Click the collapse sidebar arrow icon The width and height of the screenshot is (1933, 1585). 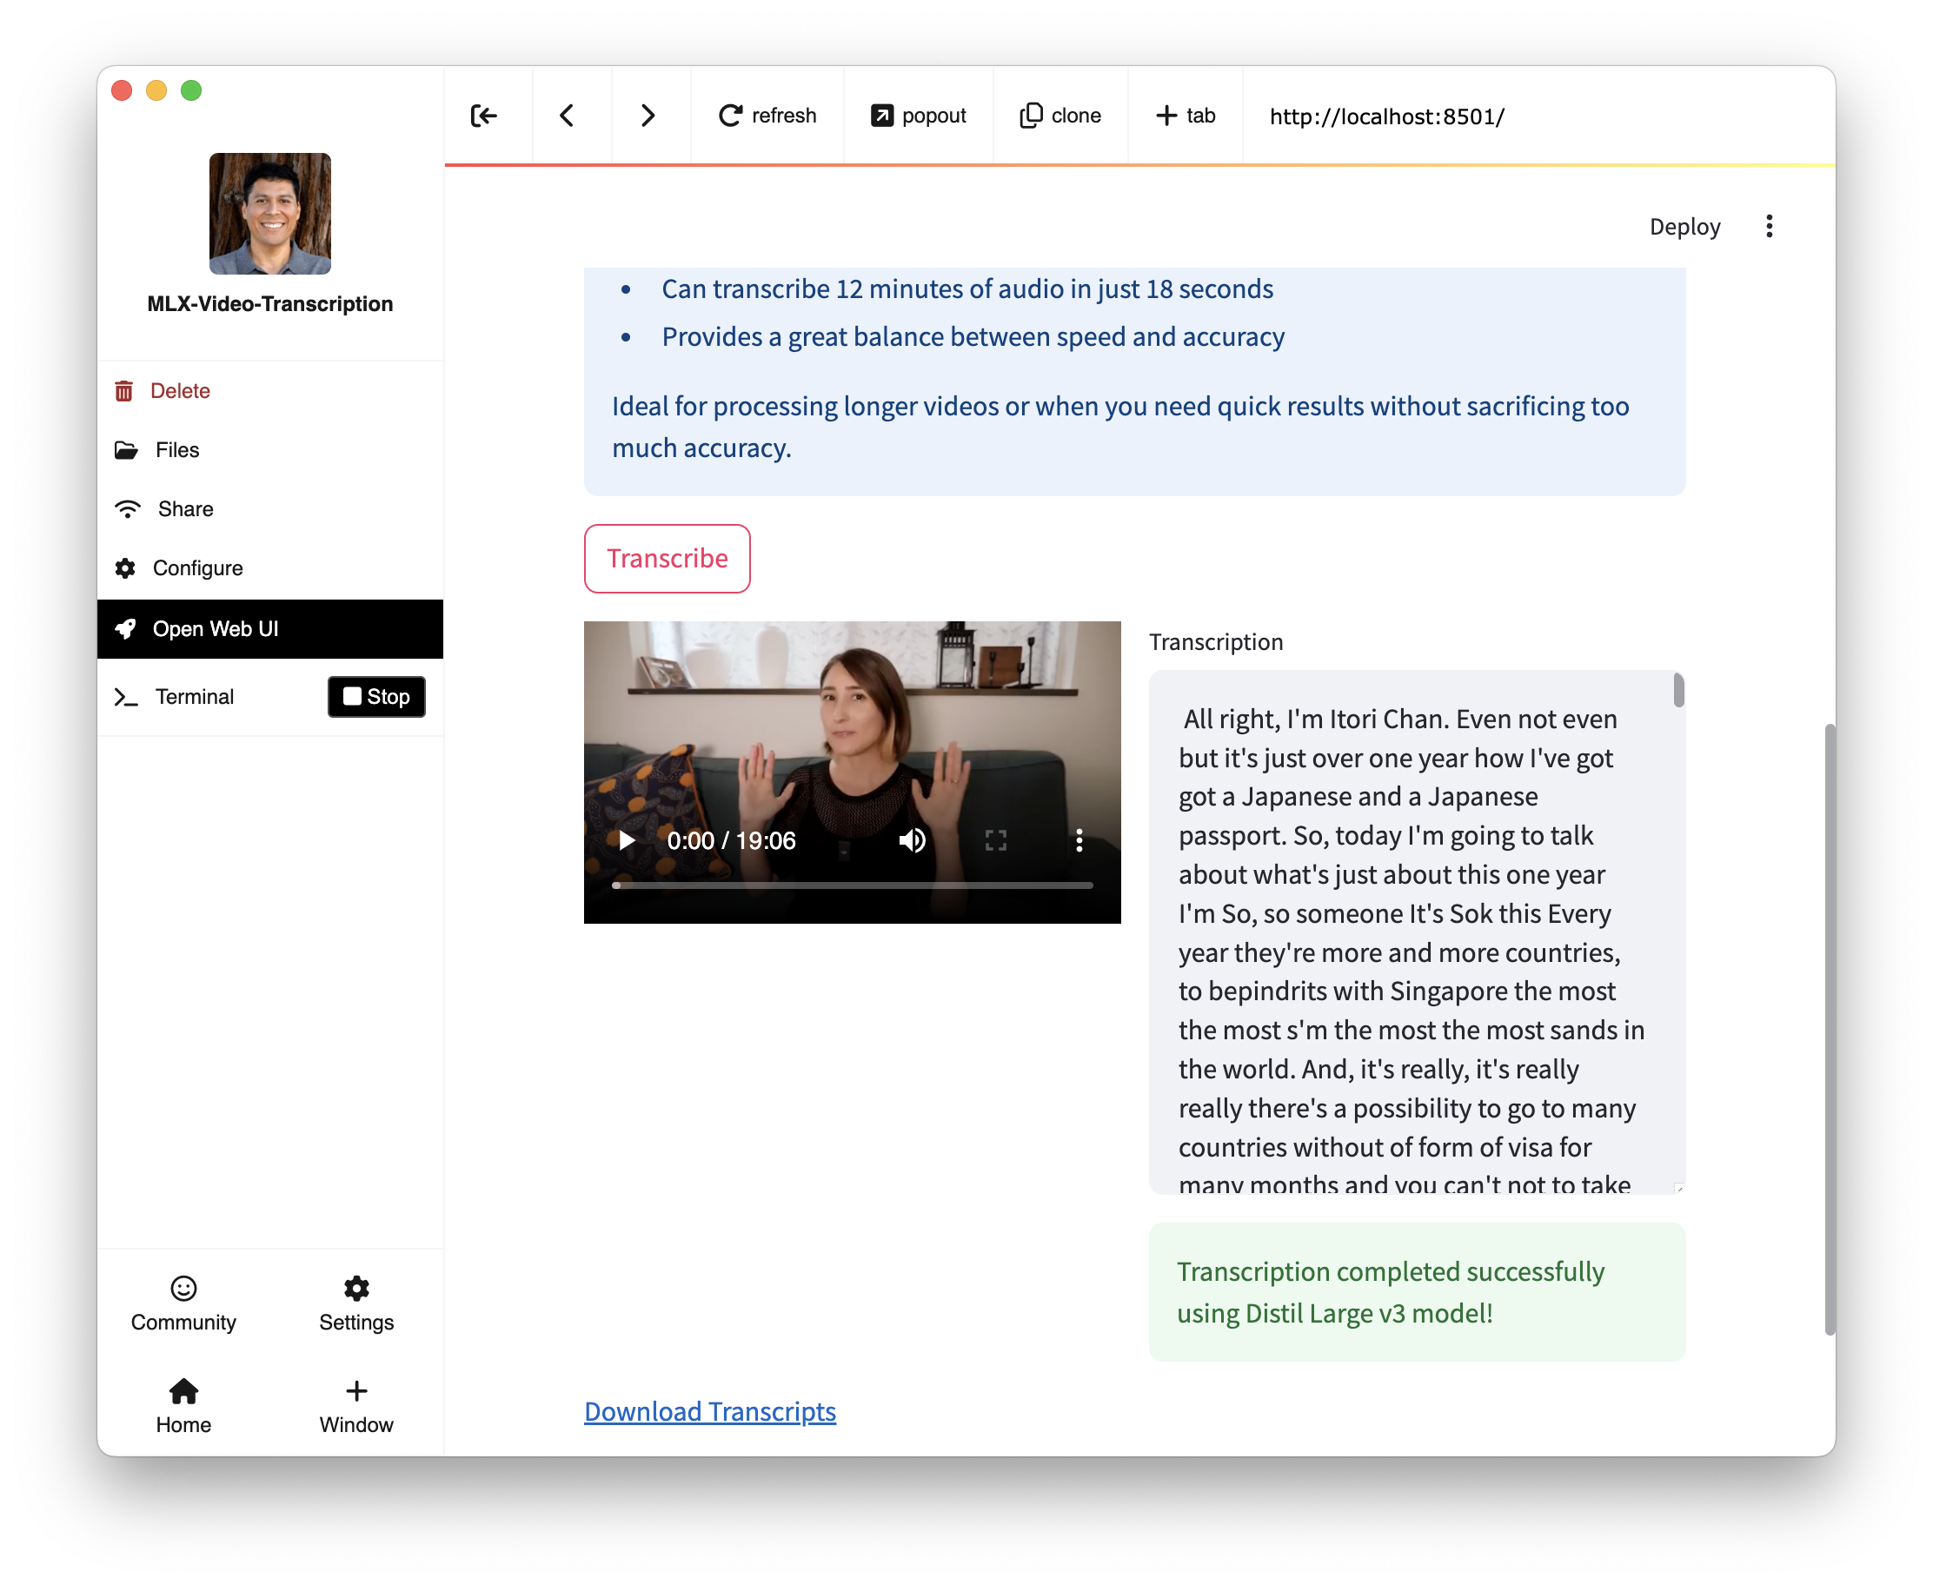[484, 116]
